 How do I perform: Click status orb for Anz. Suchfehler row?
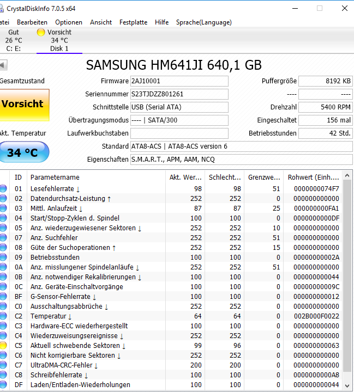(3, 237)
